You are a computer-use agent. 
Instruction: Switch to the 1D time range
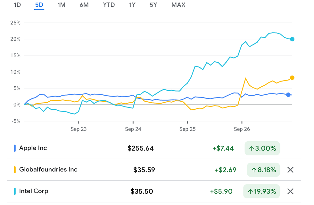(17, 5)
